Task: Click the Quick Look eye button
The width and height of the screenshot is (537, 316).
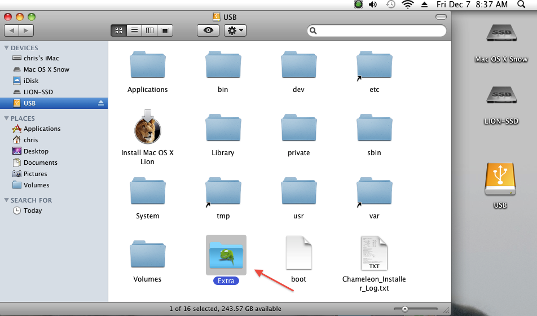Action: [208, 30]
